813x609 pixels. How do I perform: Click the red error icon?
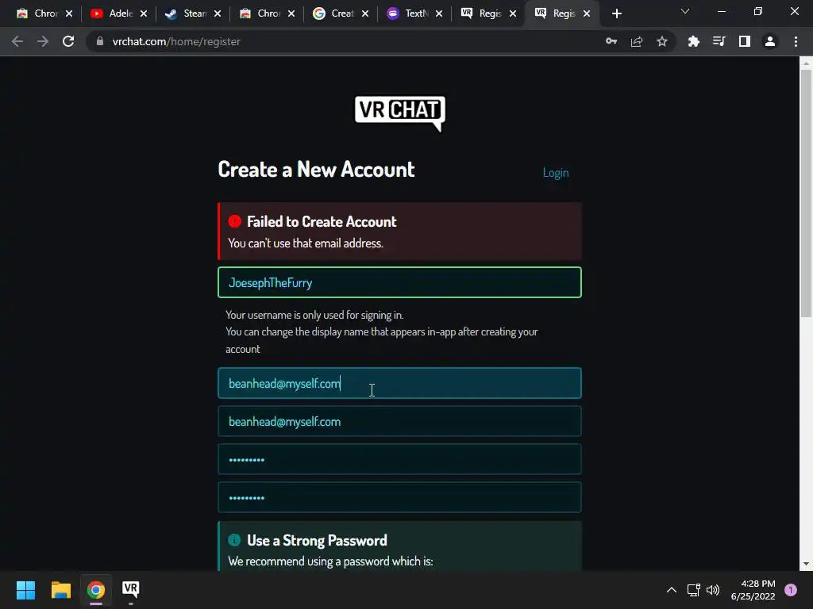pyautogui.click(x=234, y=222)
